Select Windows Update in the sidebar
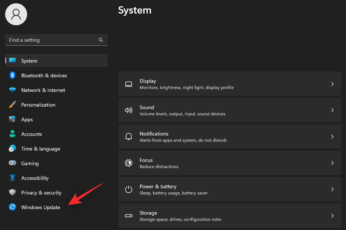Screen dimensions: 346x230 (41, 207)
